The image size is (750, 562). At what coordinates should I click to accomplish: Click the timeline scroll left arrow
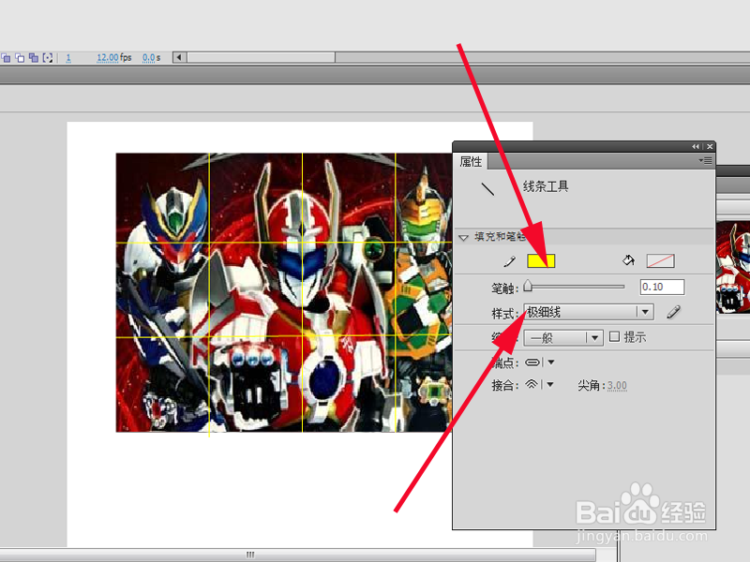coord(179,57)
